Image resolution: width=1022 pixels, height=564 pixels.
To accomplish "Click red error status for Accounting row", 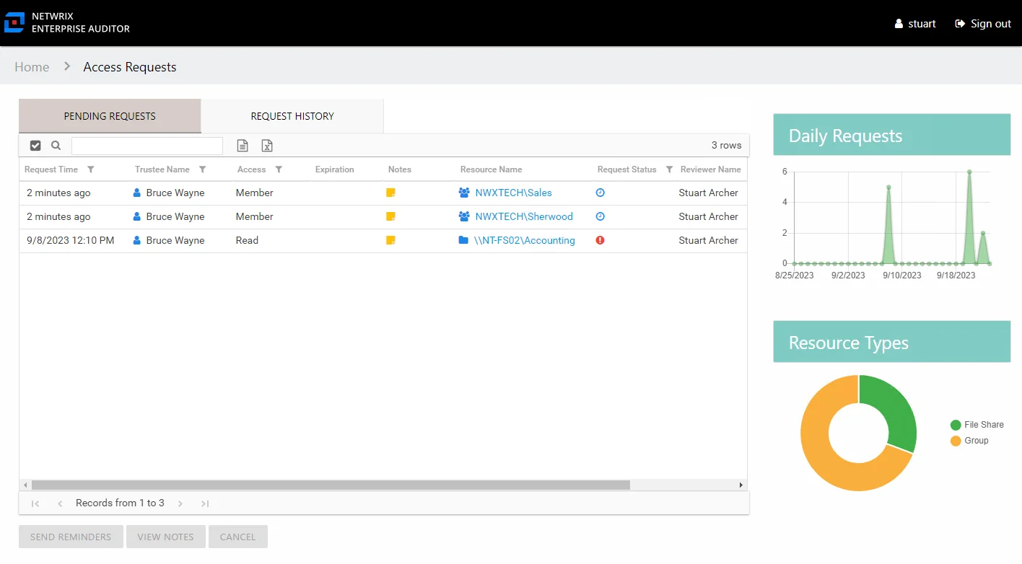I will pyautogui.click(x=600, y=240).
